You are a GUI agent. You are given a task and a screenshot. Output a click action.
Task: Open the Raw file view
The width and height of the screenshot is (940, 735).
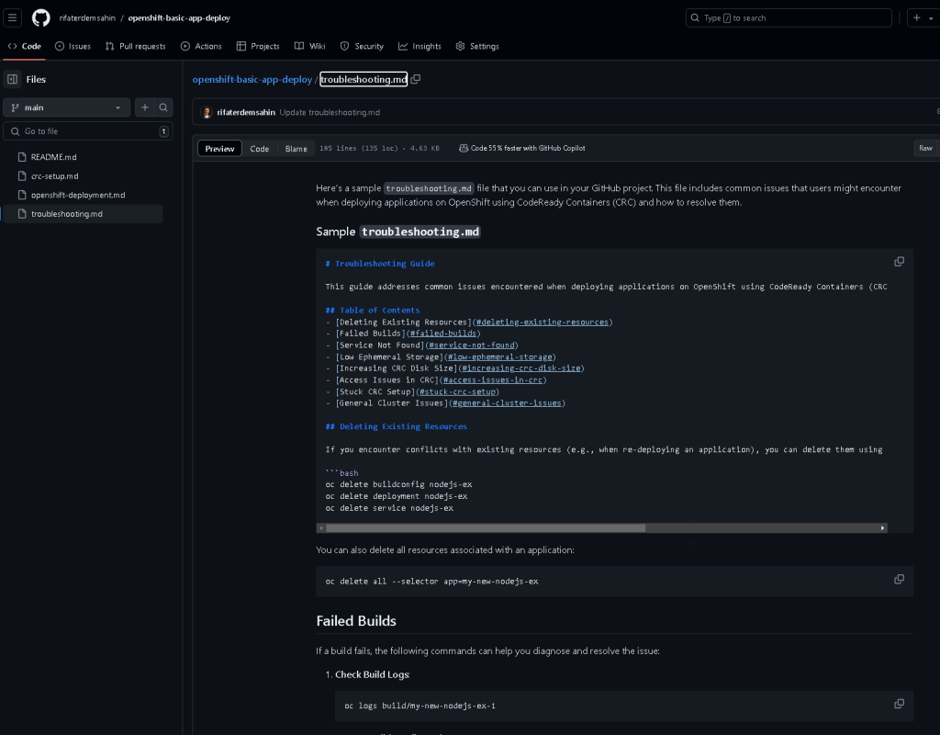925,148
